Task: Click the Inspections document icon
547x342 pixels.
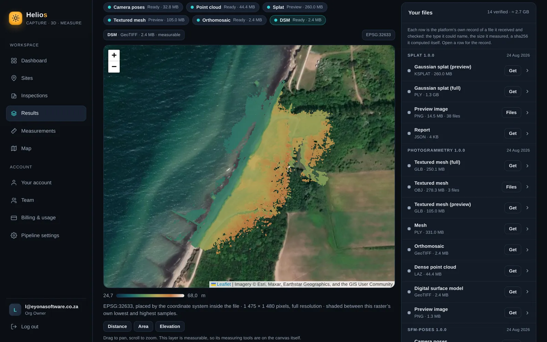Action: click(x=14, y=96)
